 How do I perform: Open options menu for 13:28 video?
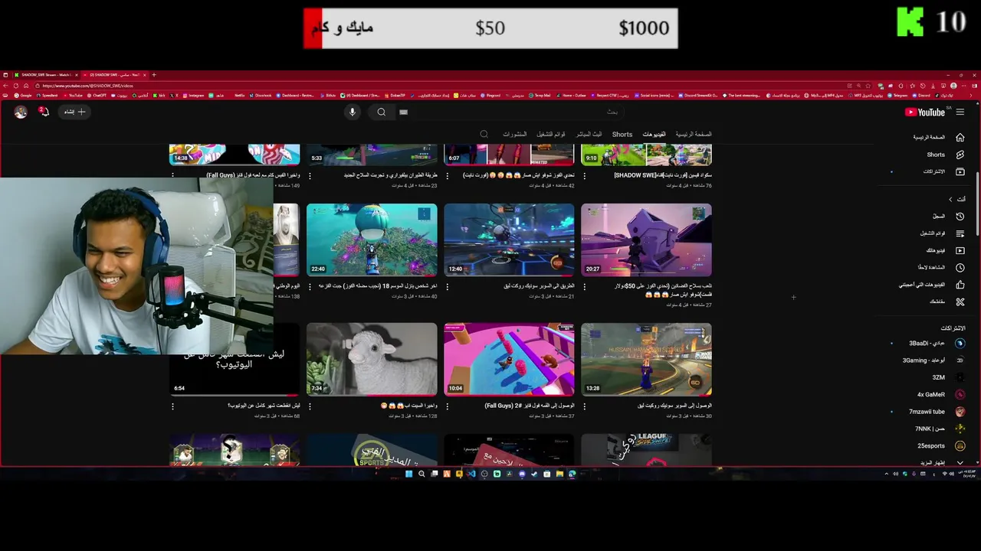tap(585, 406)
